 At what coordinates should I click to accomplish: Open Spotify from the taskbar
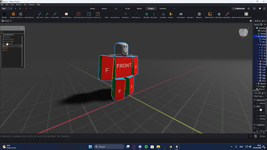coord(146,146)
